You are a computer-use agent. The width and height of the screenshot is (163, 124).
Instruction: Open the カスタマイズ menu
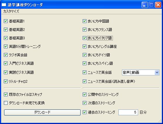(x=11, y=11)
